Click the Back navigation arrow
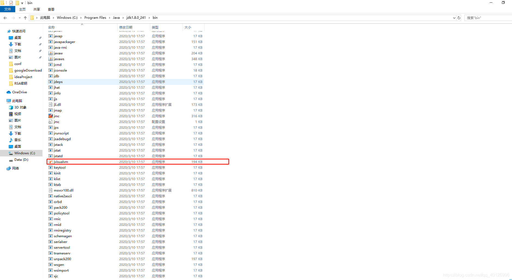The width and height of the screenshot is (512, 280). 5,18
